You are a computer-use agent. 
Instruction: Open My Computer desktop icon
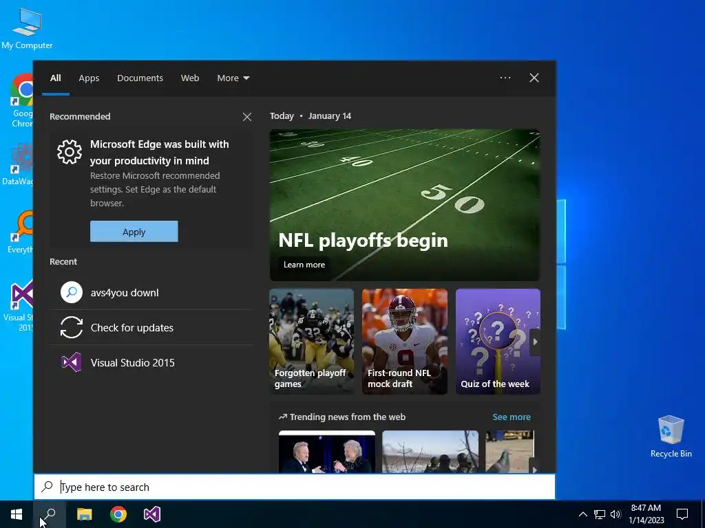click(x=27, y=29)
